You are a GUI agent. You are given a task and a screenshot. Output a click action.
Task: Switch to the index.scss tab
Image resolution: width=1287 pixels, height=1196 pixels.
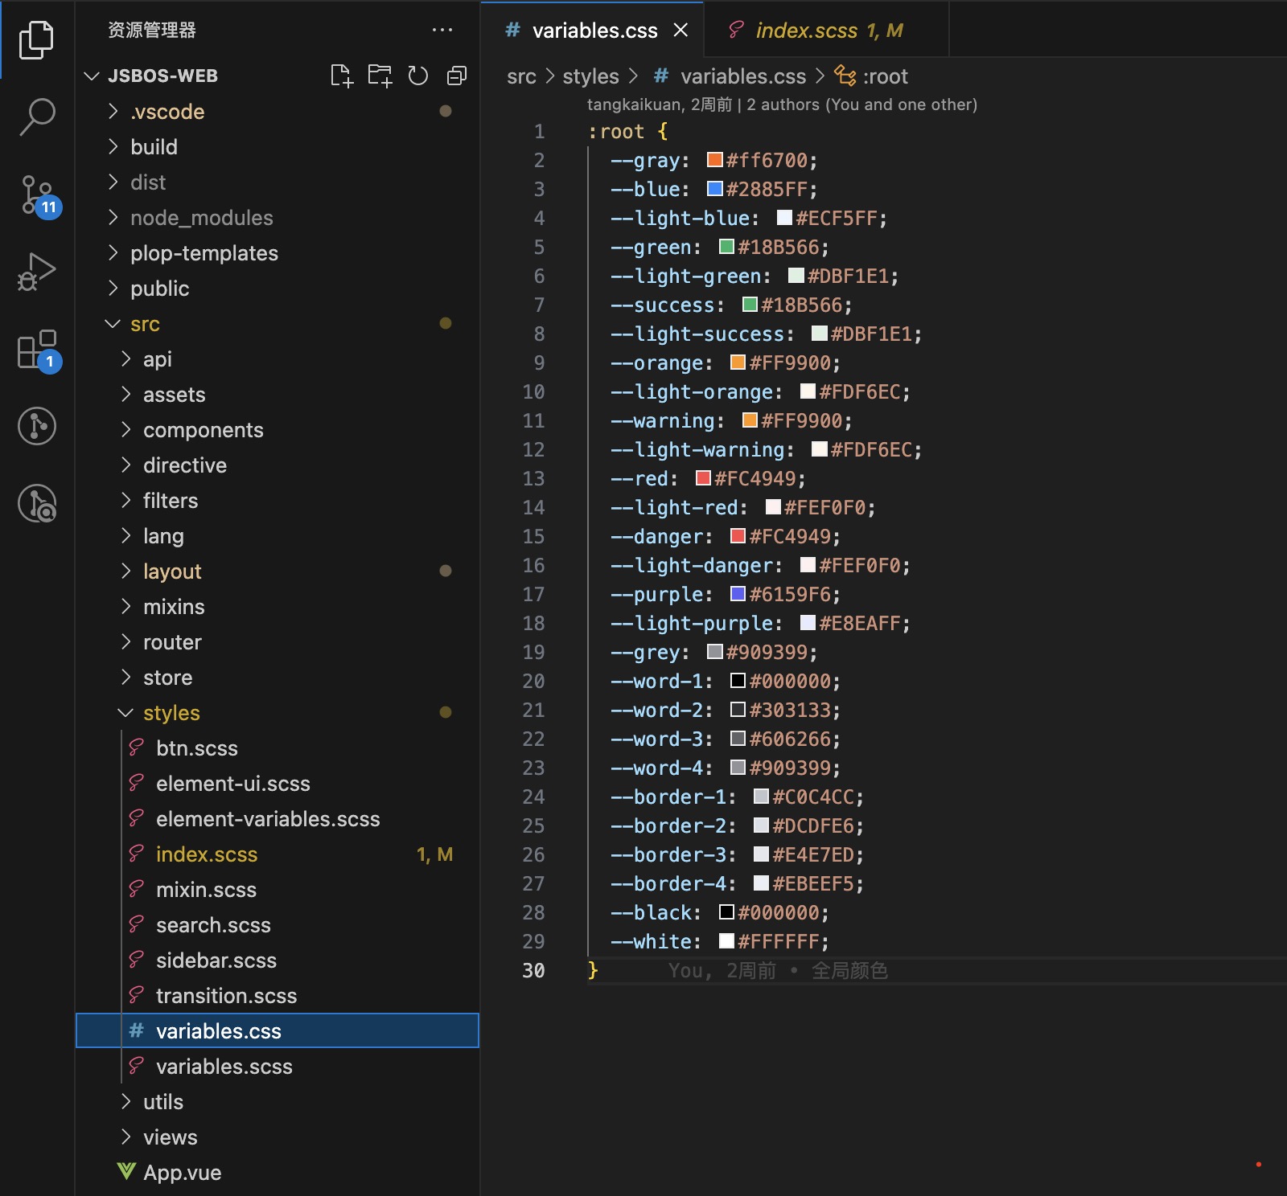806,31
